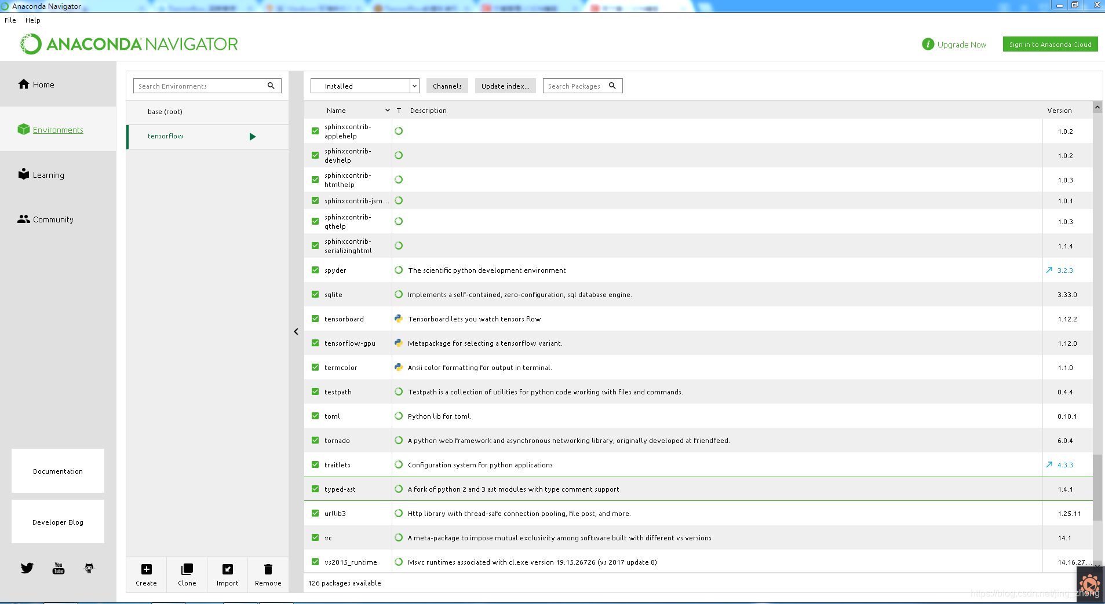This screenshot has height=604, width=1105.
Task: Toggle the vs2015_runtime package checkbox
Action: pyautogui.click(x=315, y=562)
